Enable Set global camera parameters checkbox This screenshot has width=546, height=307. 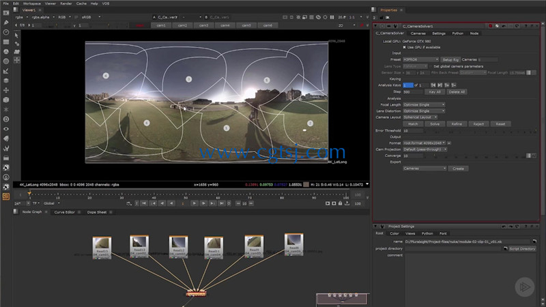click(431, 66)
